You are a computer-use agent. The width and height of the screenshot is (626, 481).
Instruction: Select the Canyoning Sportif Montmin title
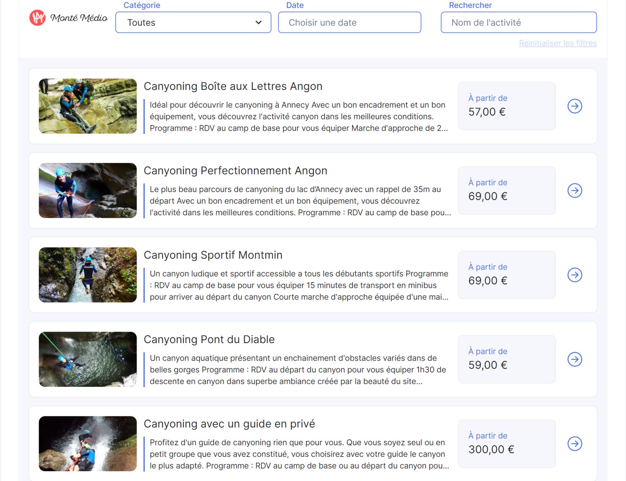(x=213, y=255)
